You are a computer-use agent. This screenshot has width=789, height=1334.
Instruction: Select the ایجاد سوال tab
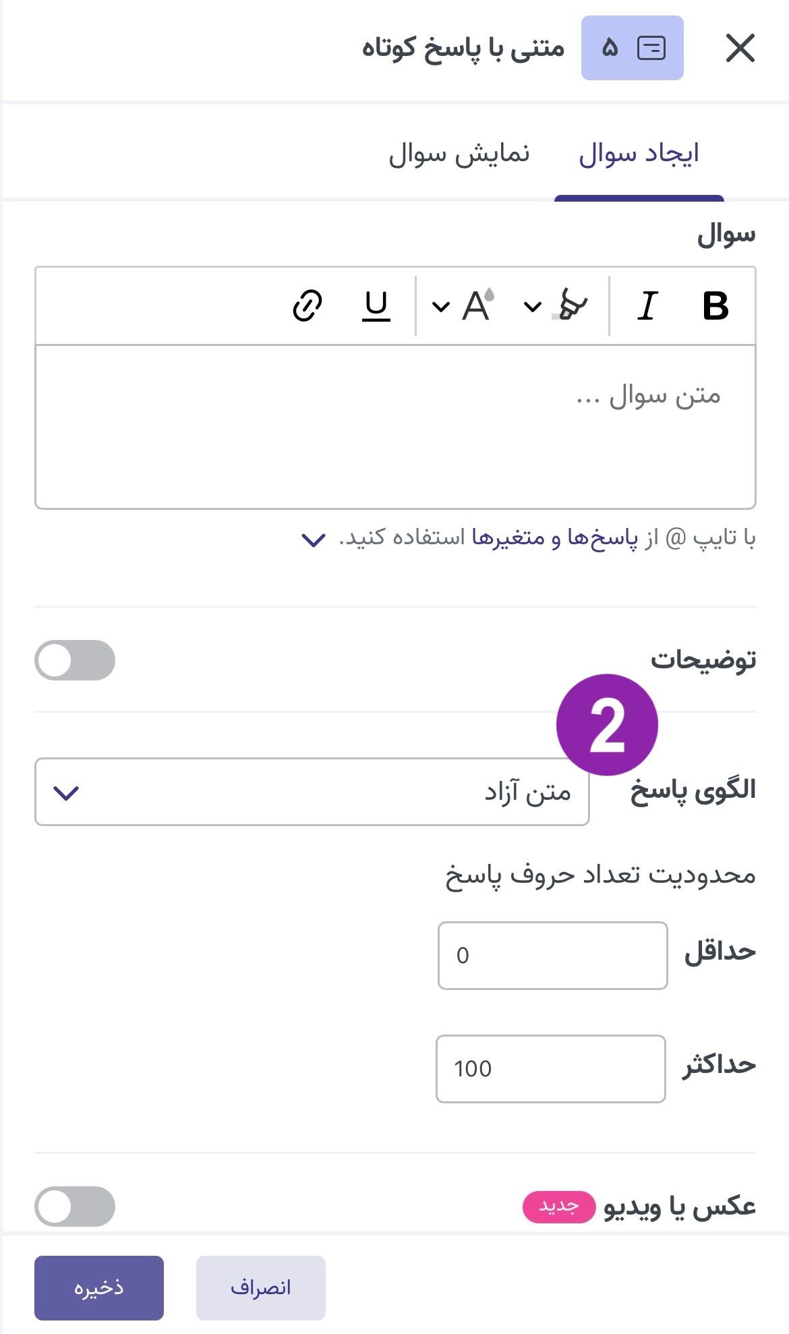[x=639, y=154]
